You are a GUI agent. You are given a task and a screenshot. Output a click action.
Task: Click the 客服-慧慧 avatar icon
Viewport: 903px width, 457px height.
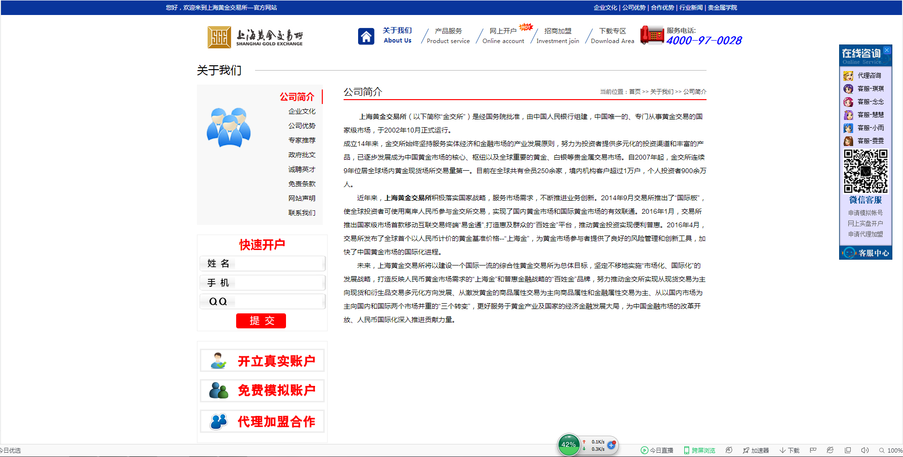click(x=848, y=115)
